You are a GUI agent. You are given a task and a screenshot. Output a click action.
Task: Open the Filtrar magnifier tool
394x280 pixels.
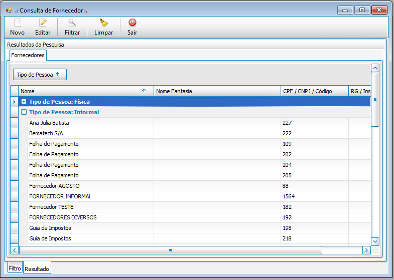pyautogui.click(x=72, y=23)
